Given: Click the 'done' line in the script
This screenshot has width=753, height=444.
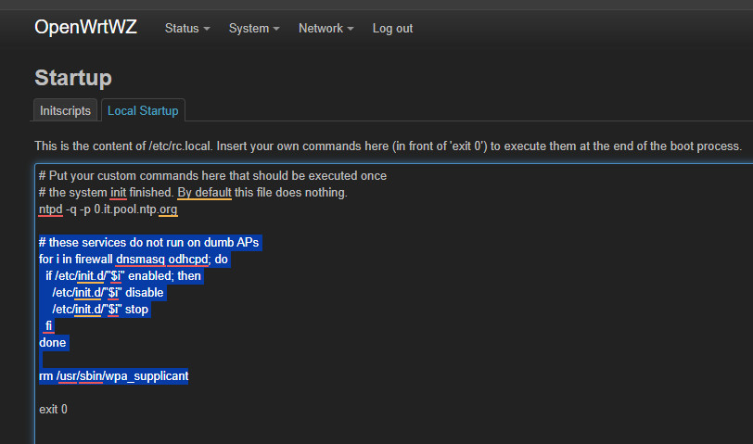Looking at the screenshot, I should 53,343.
